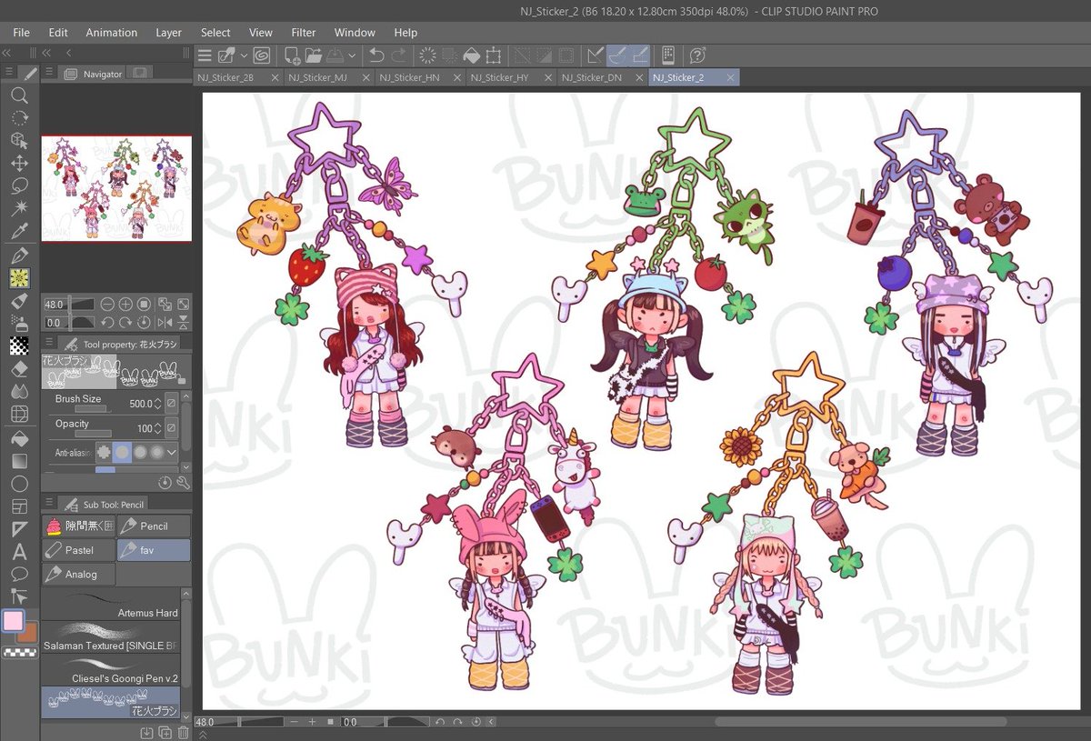Click the New file icon in command bar
Image resolution: width=1091 pixels, height=741 pixels.
[293, 55]
